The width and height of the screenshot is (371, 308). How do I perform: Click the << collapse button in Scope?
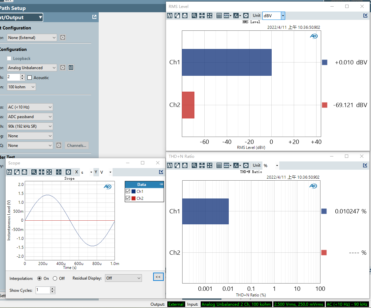pos(158,277)
